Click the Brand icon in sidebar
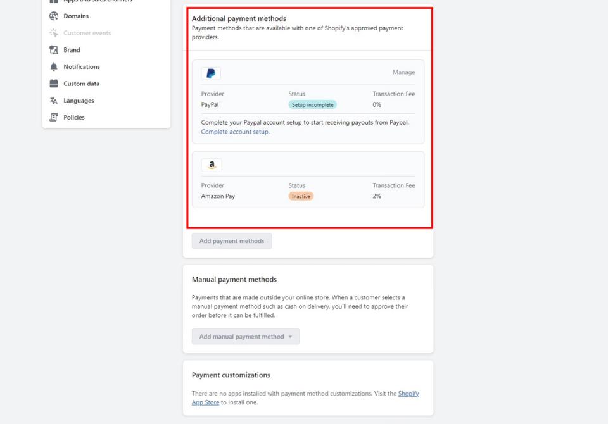Image resolution: width=608 pixels, height=424 pixels. [x=54, y=49]
